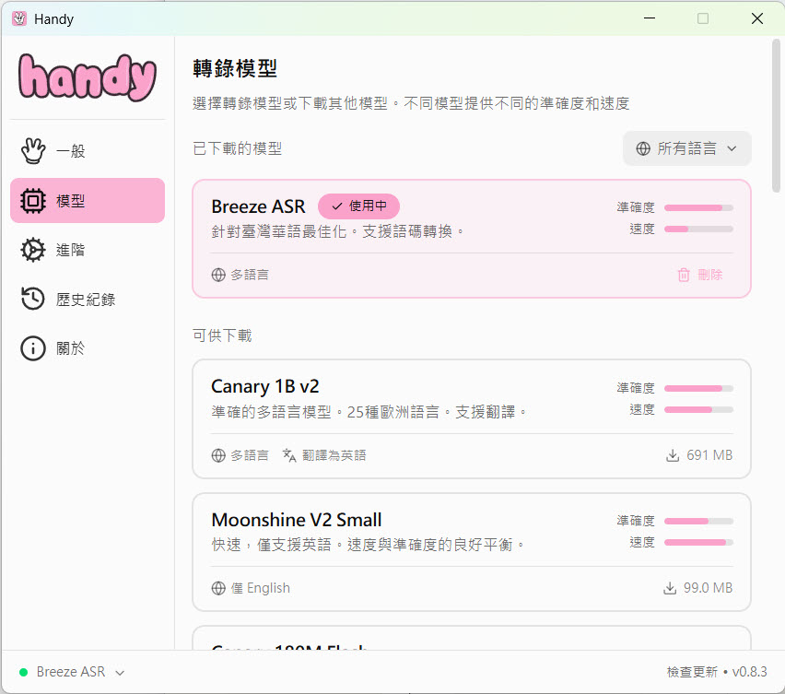Go to the 進階 section
Viewport: 785px width, 694px height.
click(88, 250)
